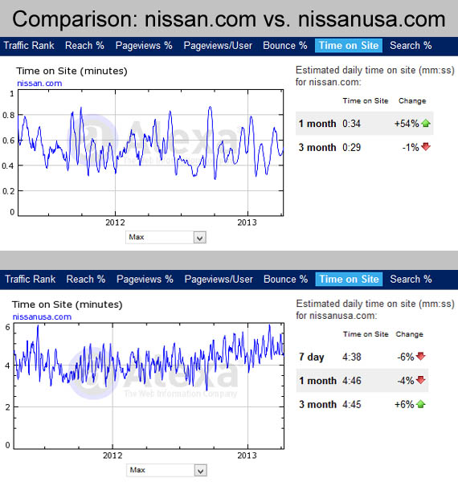Click the +6% change value
Image resolution: width=458 pixels, height=482 pixels.
(404, 404)
